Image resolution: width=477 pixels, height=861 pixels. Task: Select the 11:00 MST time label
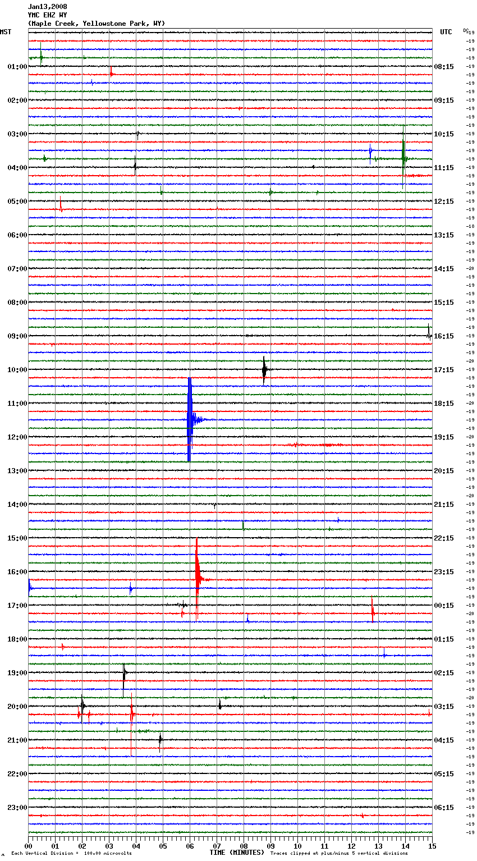[17, 404]
